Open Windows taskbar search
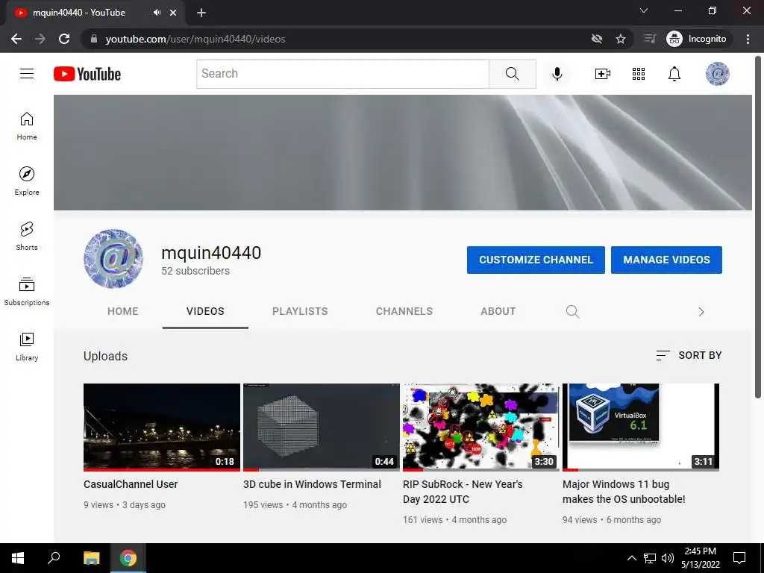Screen dimensions: 764x573 coord(54,558)
